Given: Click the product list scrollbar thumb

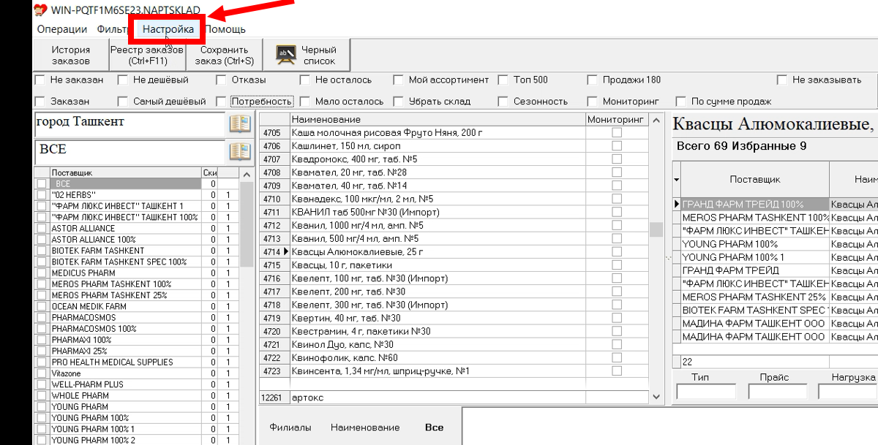Looking at the screenshot, I should pos(656,229).
